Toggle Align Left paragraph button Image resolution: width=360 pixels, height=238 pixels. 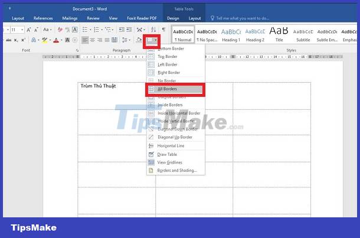[85, 40]
